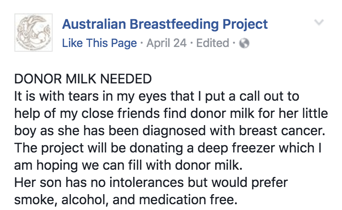Click the globe public-audience icon
This screenshot has height=210, width=342.
coord(244,43)
